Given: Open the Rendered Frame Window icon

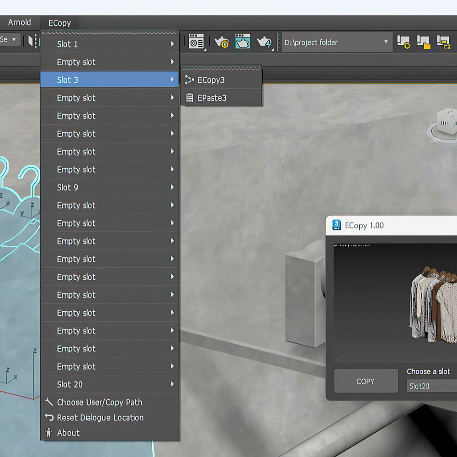Looking at the screenshot, I should click(x=243, y=41).
